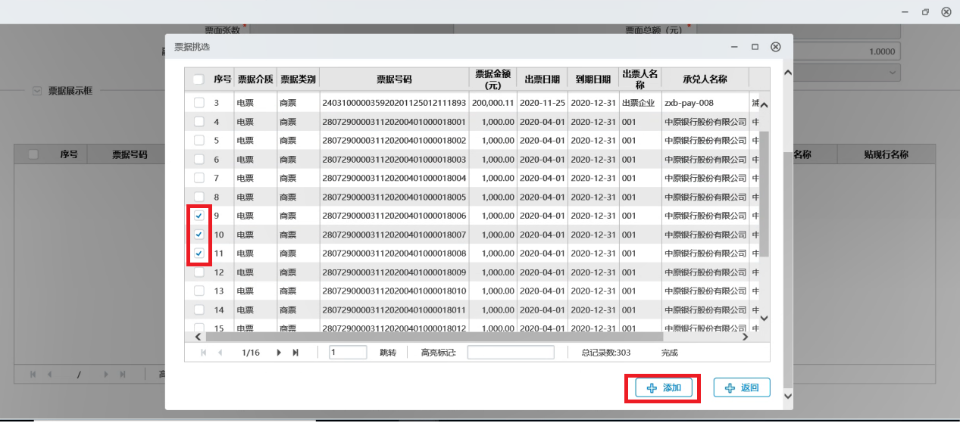
Task: Uncheck the checkbox for row 11
Action: [x=199, y=253]
